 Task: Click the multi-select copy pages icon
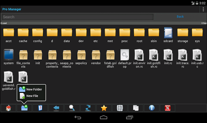136,108
